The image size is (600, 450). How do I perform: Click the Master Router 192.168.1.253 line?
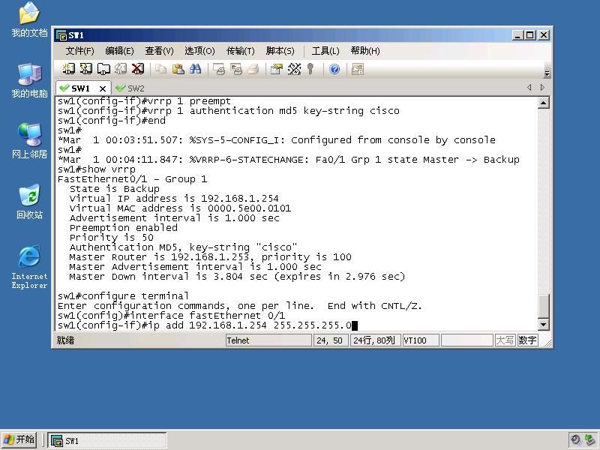tap(211, 256)
